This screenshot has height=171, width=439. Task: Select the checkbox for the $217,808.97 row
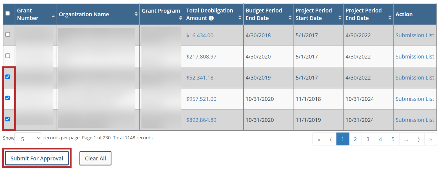tap(8, 56)
